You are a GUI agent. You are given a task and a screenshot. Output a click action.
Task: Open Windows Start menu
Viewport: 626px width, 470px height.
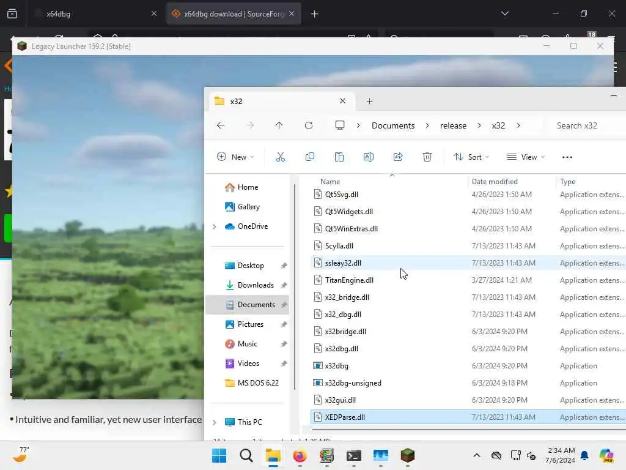[x=219, y=455]
